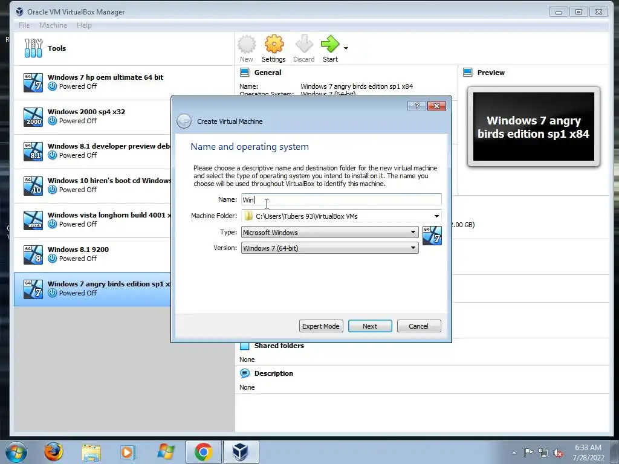This screenshot has height=464, width=619.
Task: Start the selected virtual machine
Action: click(330, 48)
